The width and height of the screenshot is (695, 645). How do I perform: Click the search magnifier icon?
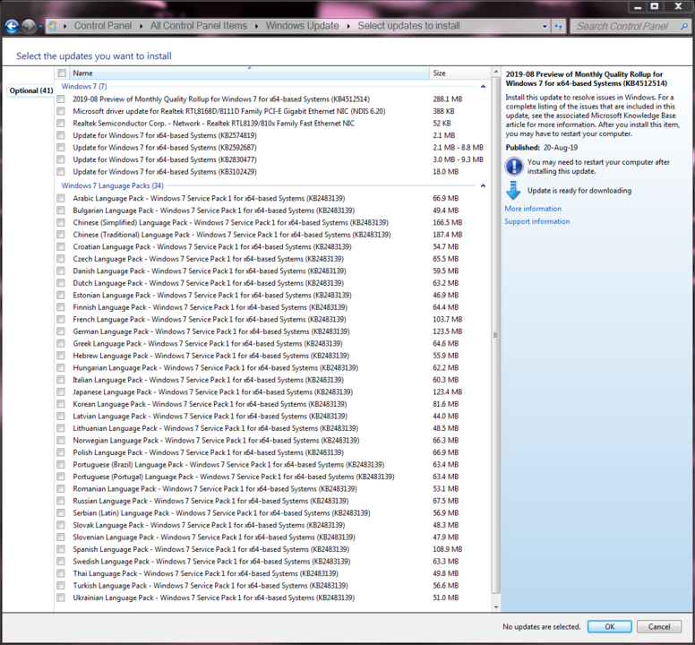[684, 26]
